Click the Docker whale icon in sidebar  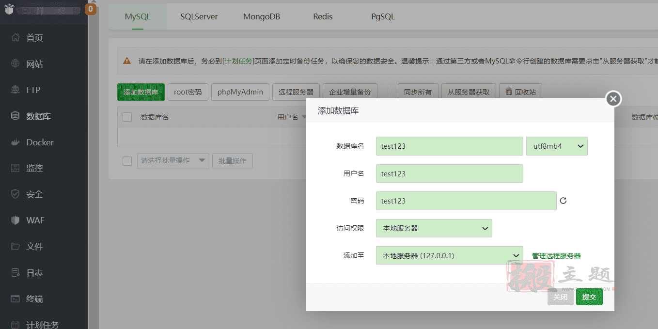click(16, 142)
